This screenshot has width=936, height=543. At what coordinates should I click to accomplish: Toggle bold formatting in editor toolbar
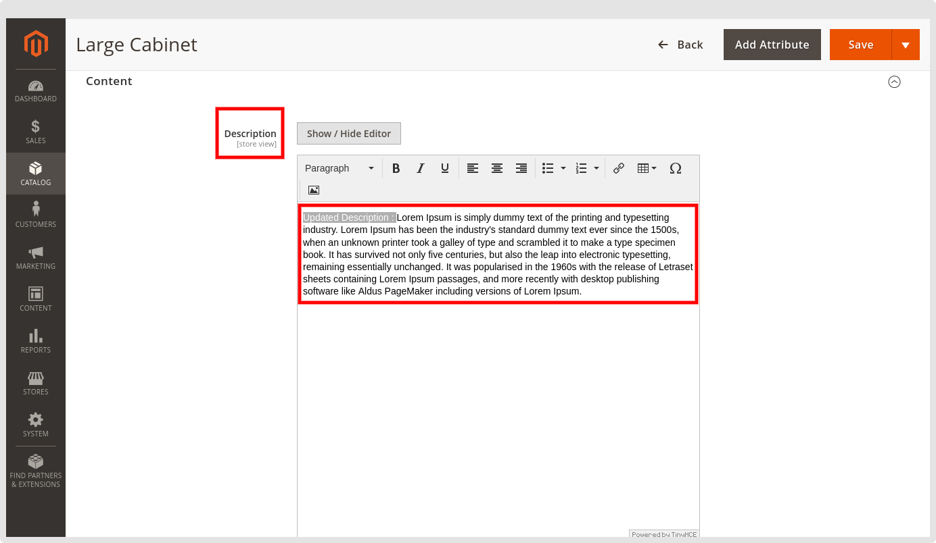coord(396,168)
